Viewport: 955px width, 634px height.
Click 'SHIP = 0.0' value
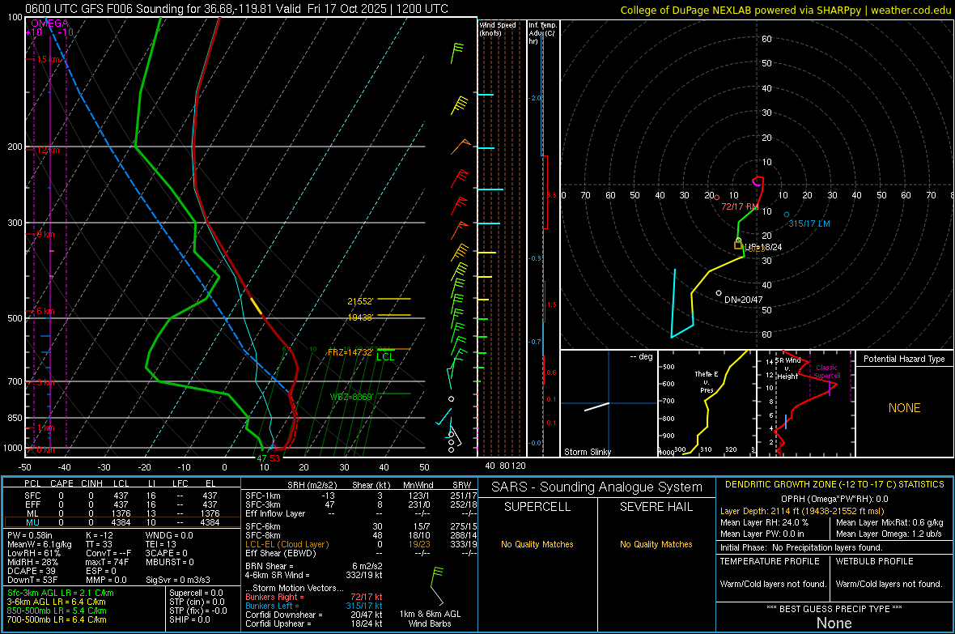(189, 619)
